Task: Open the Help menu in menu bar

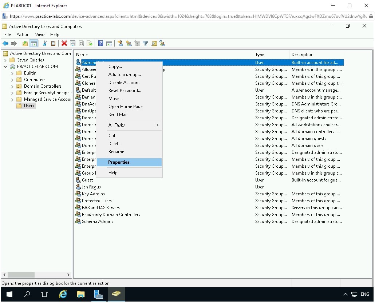Action: point(55,35)
